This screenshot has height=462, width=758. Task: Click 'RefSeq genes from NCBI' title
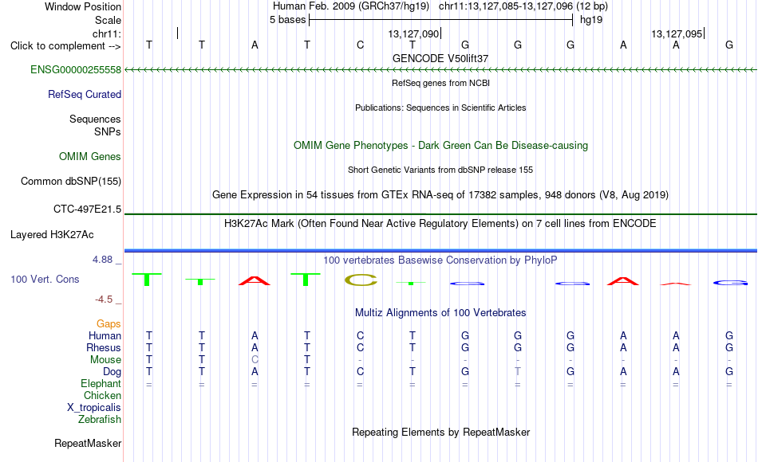tap(440, 83)
